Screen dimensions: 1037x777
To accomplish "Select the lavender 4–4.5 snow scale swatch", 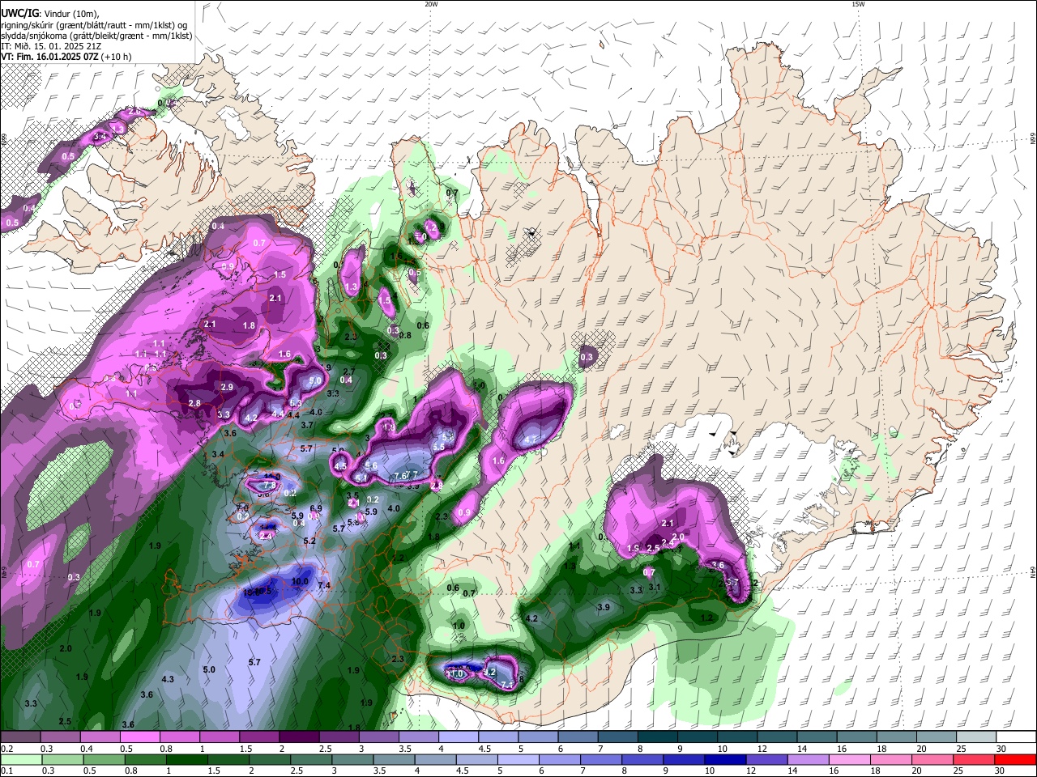I will click(x=459, y=737).
